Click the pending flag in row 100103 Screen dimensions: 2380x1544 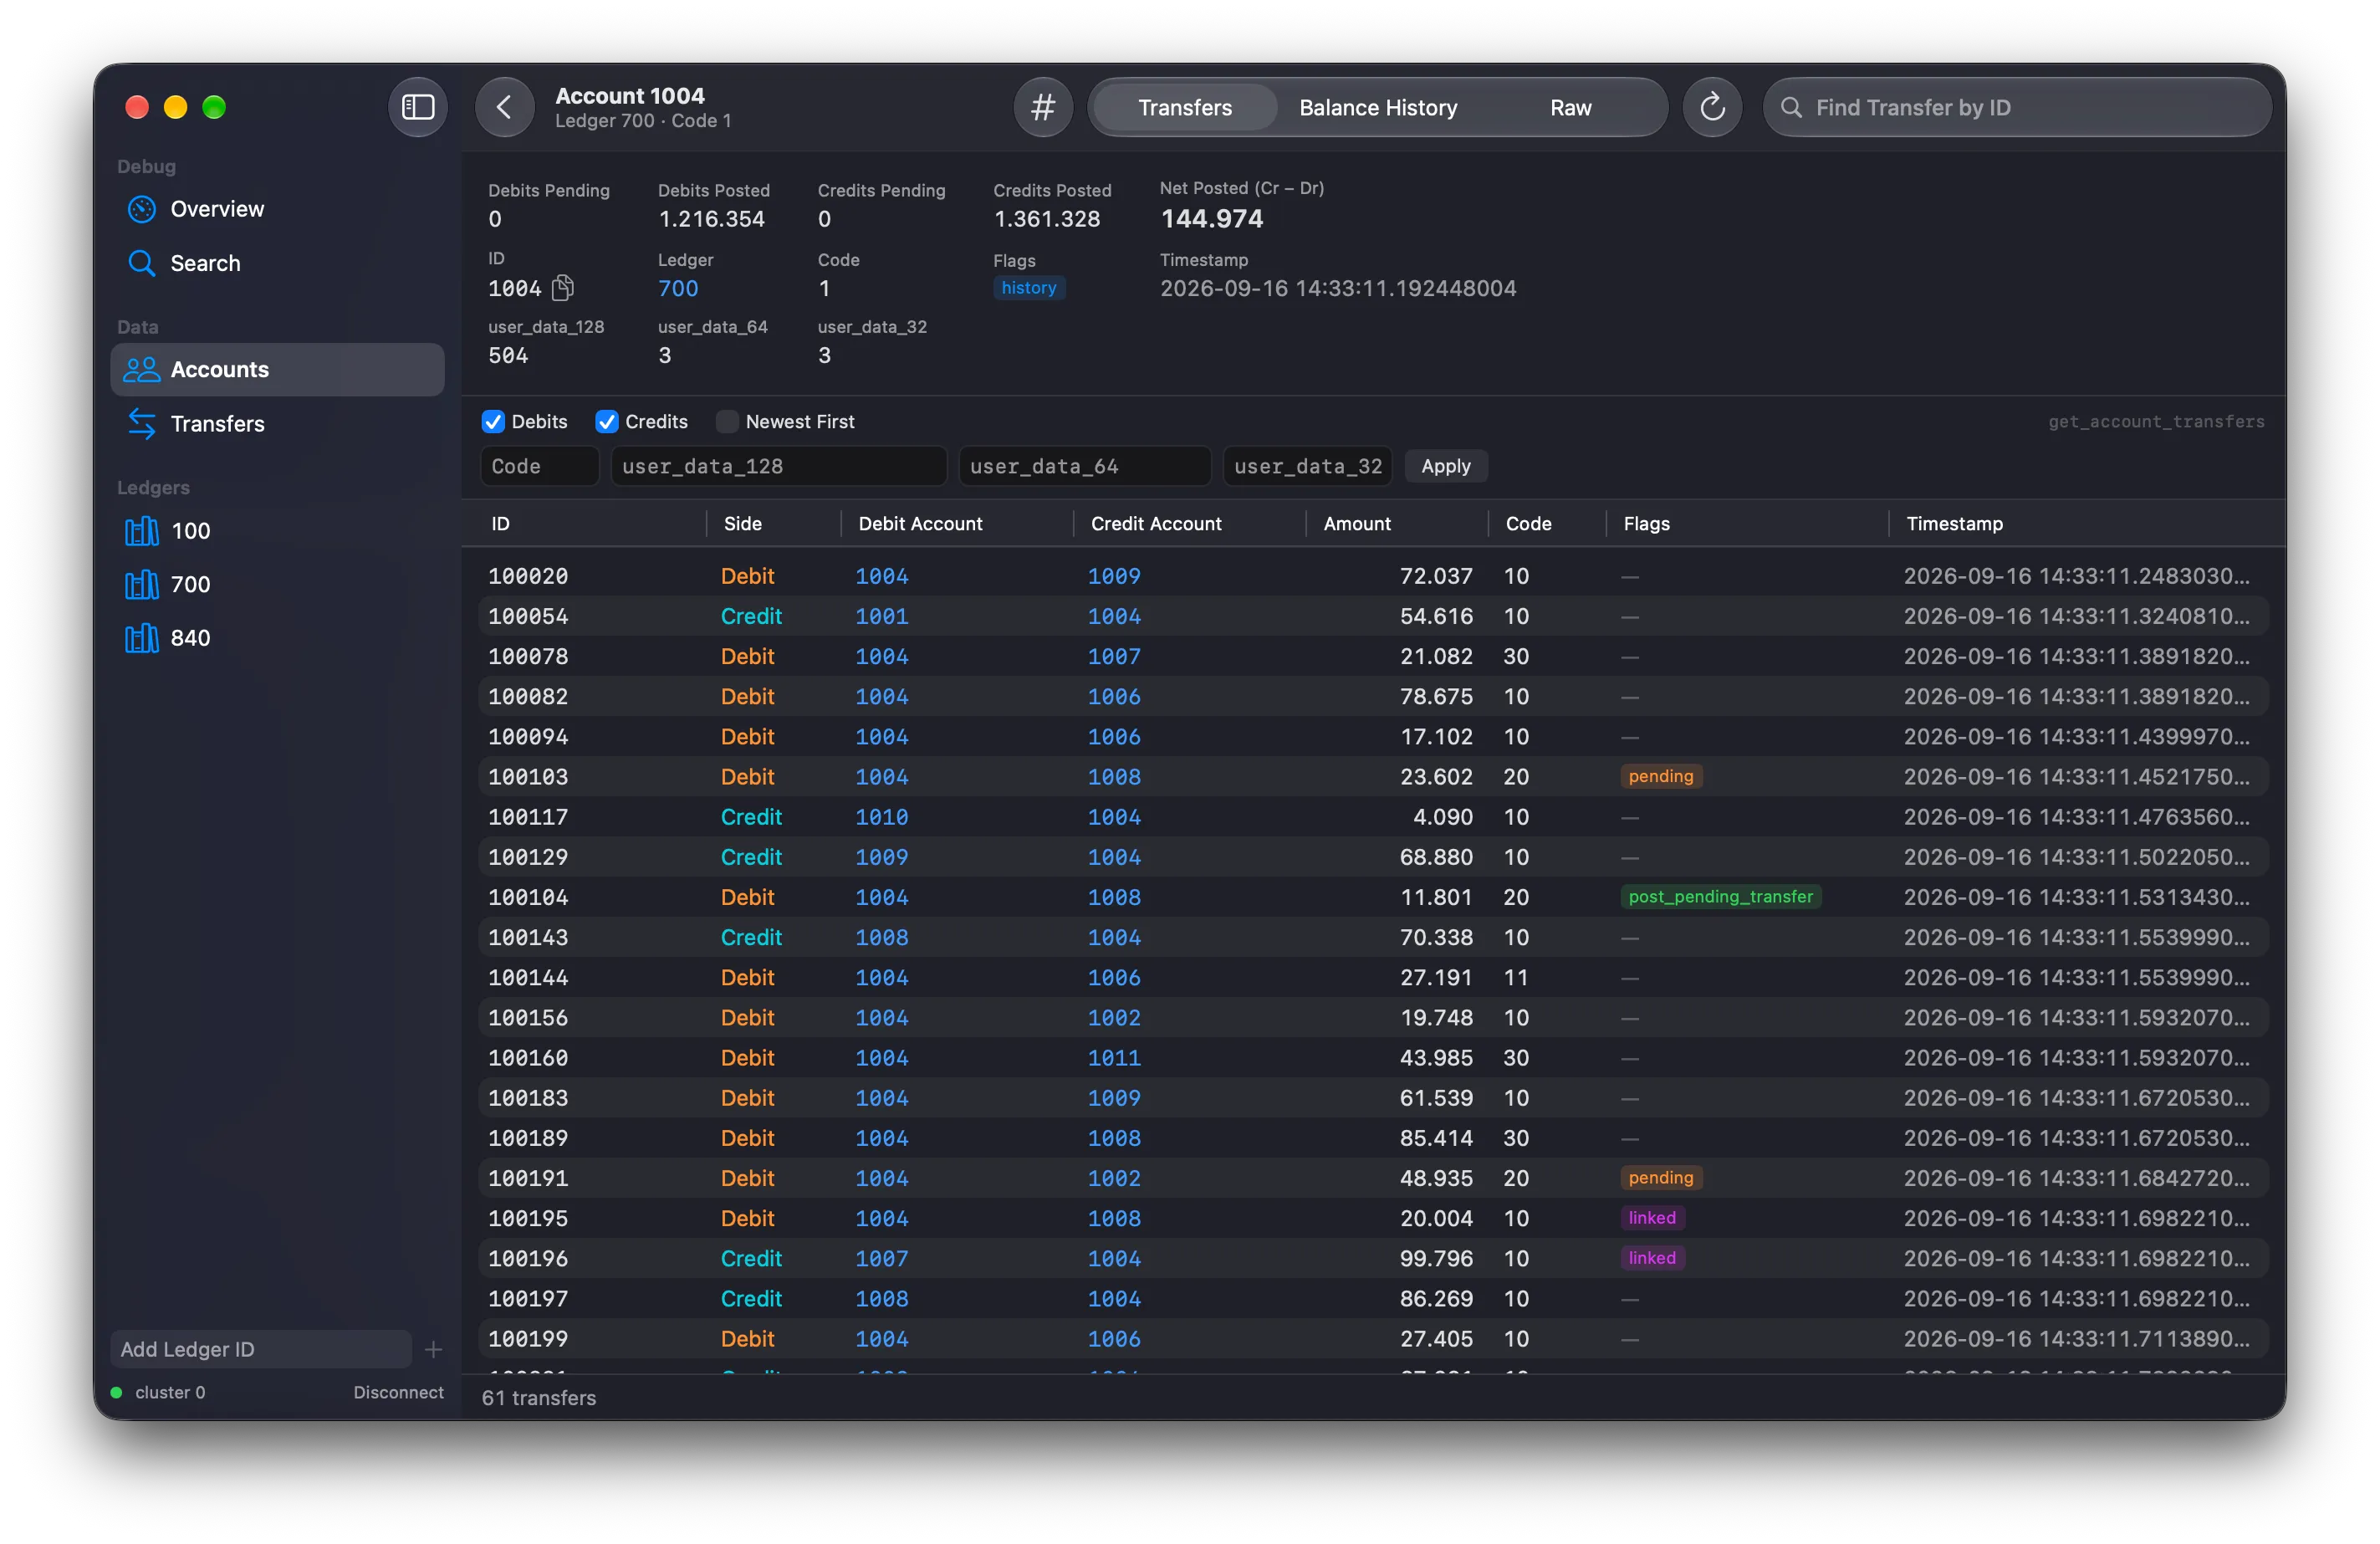tap(1659, 776)
